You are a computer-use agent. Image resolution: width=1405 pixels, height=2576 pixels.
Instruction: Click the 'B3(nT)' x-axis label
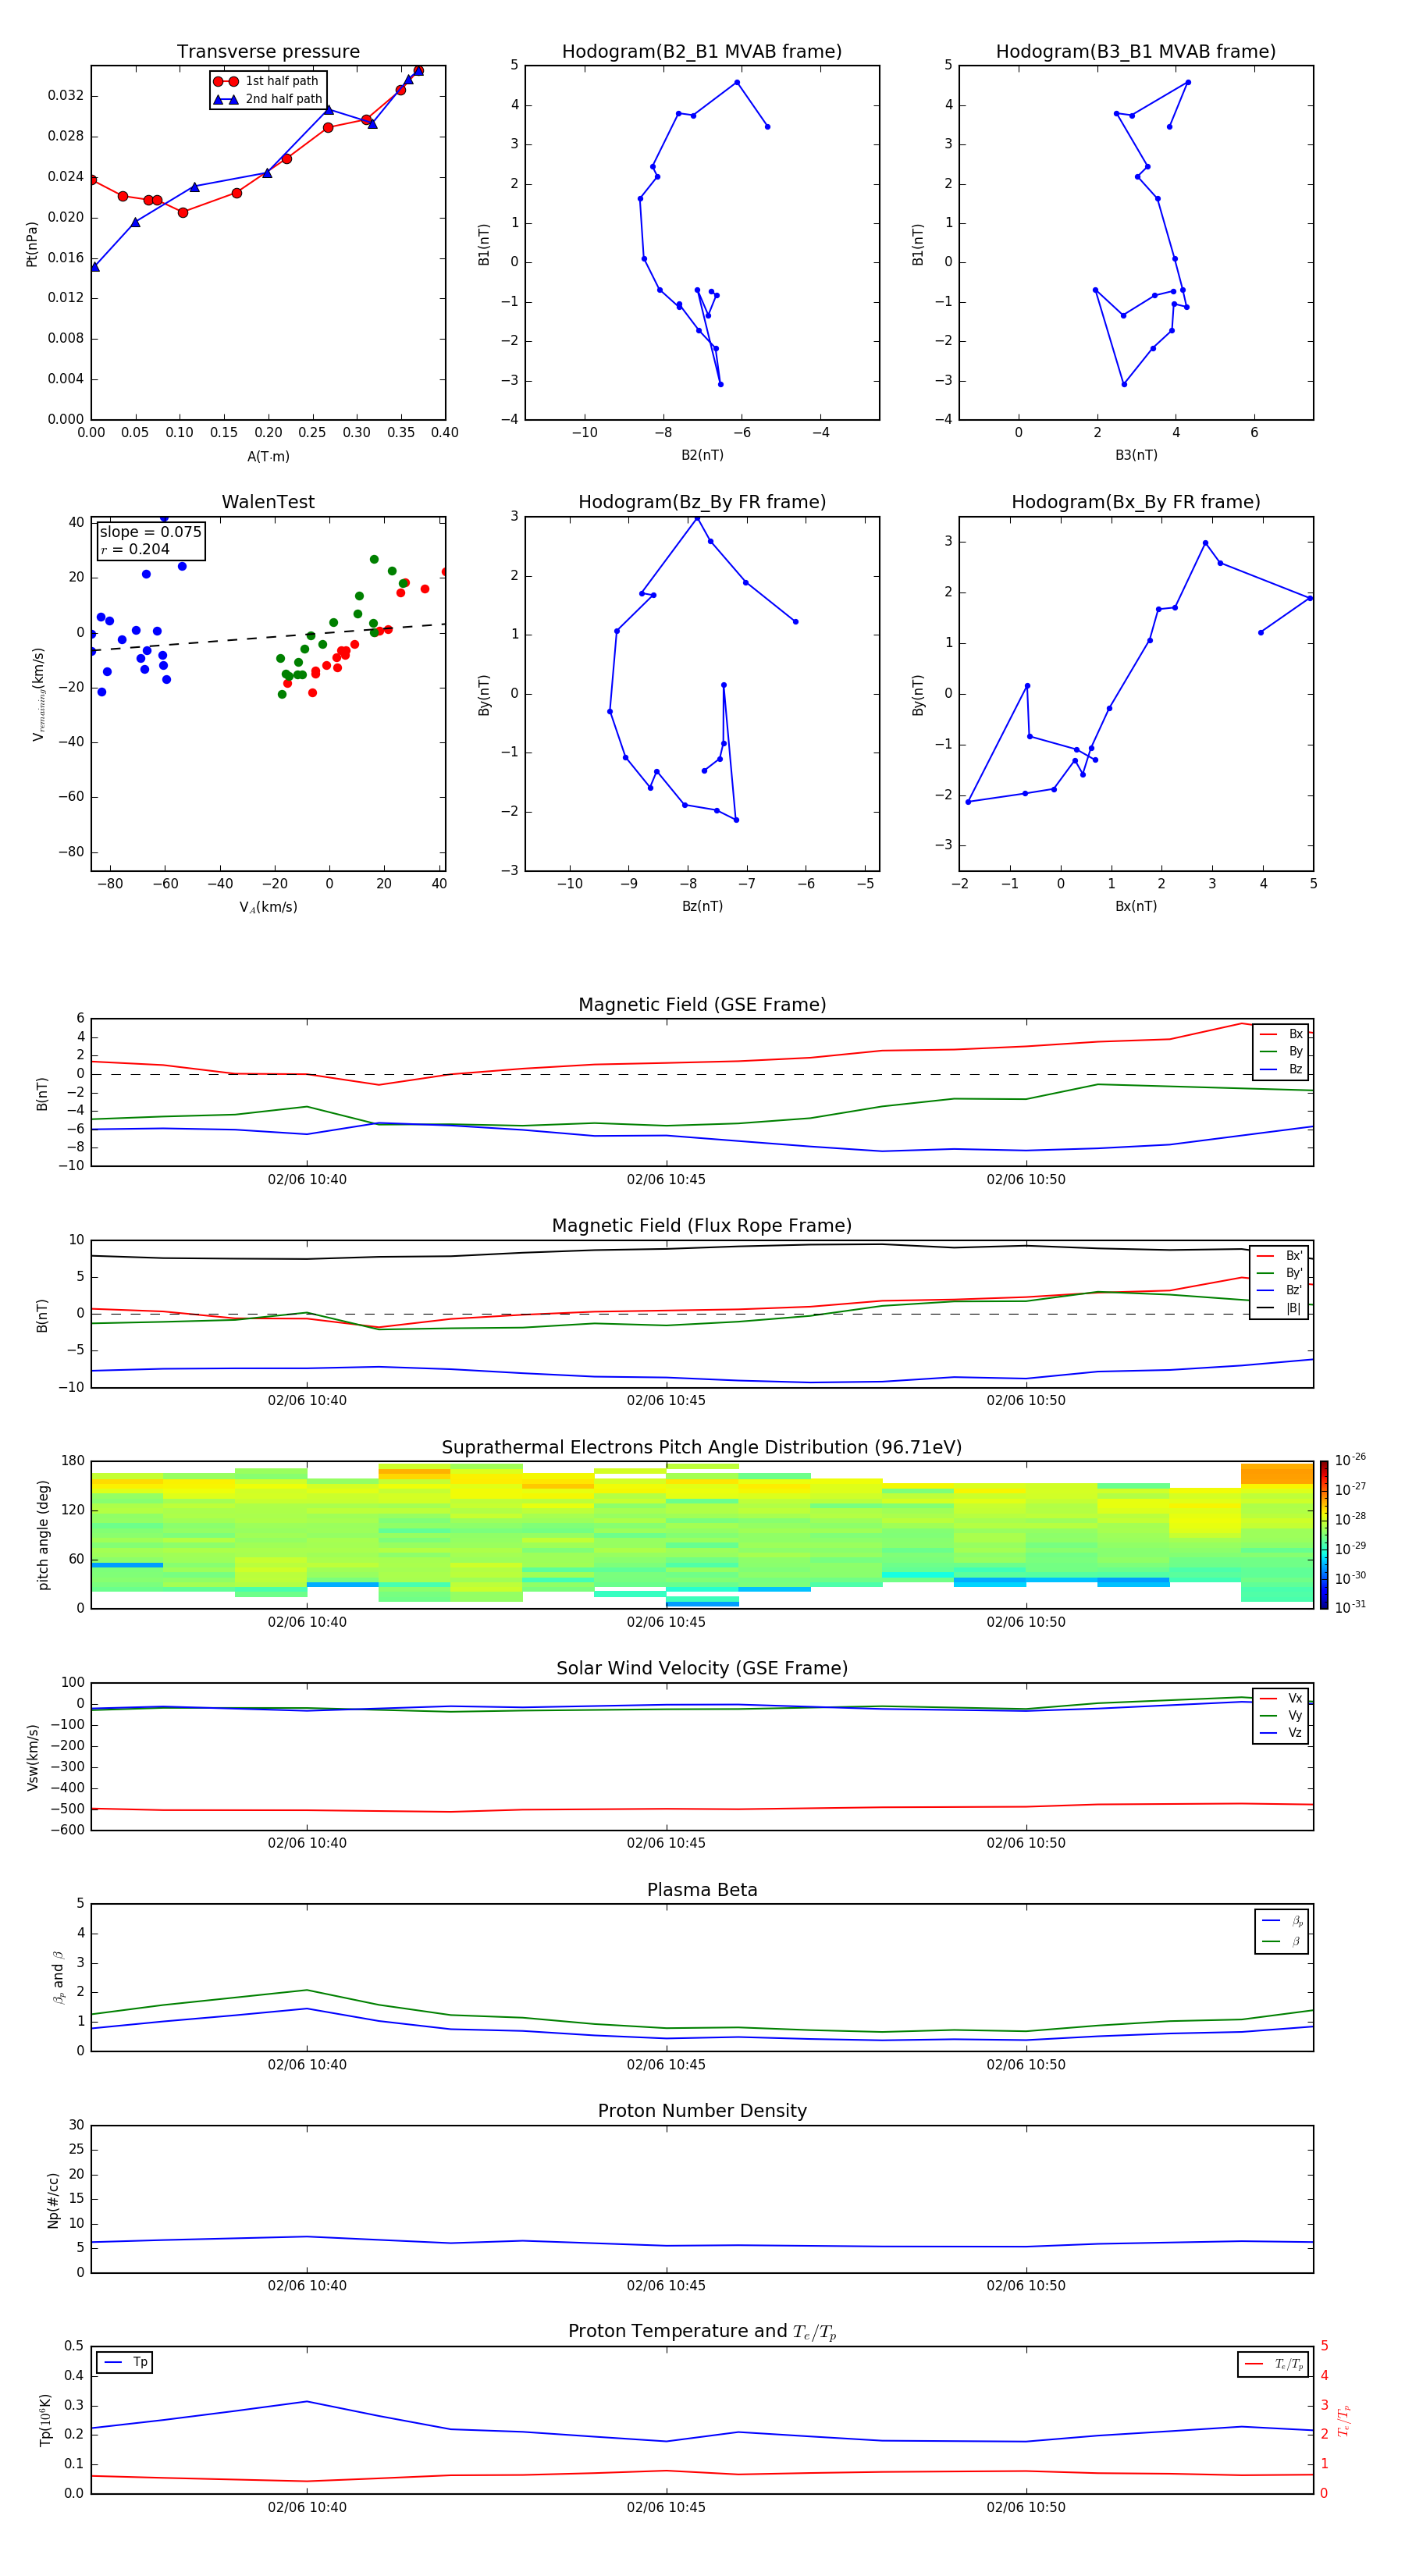1136,455
